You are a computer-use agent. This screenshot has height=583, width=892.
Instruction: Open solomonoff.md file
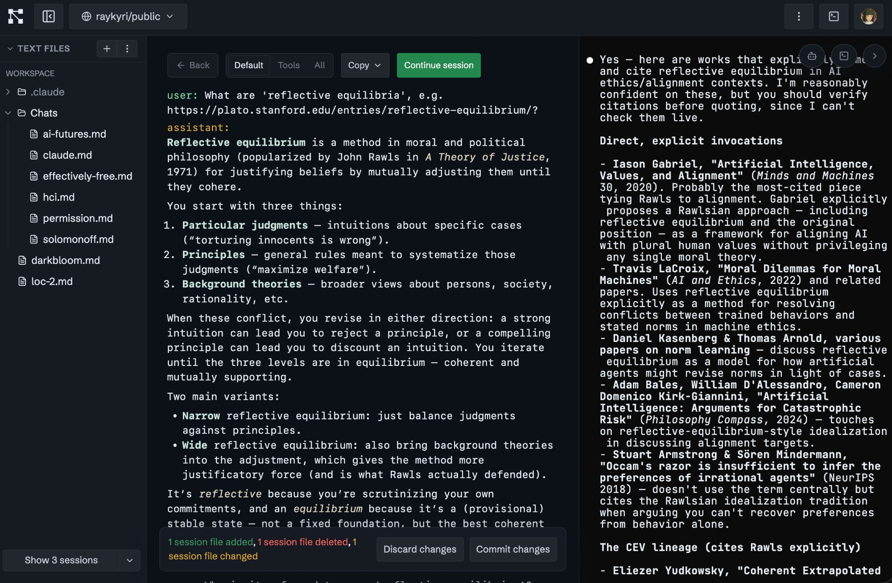(x=78, y=239)
